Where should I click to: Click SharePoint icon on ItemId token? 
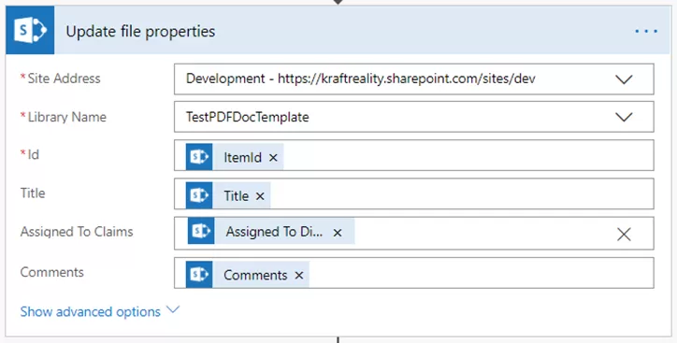199,157
